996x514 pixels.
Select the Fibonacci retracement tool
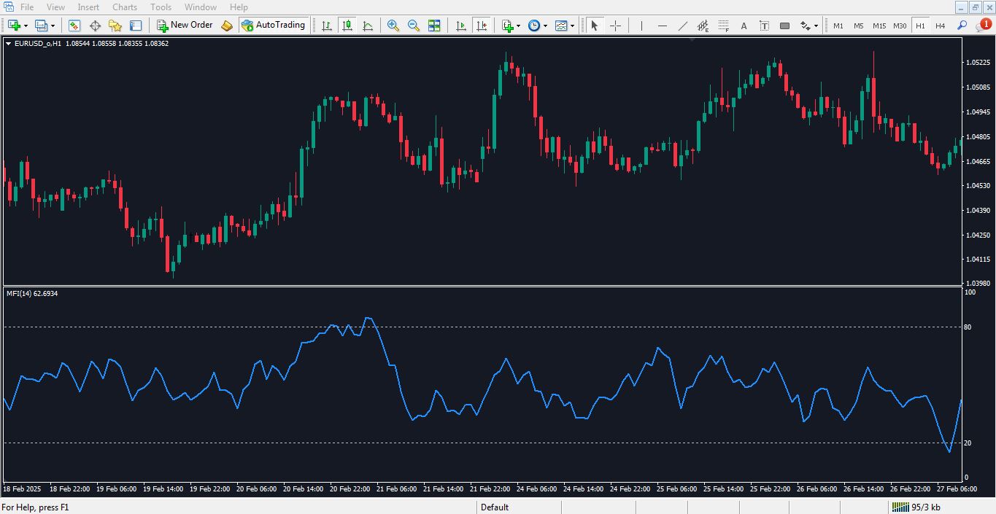[x=723, y=26]
